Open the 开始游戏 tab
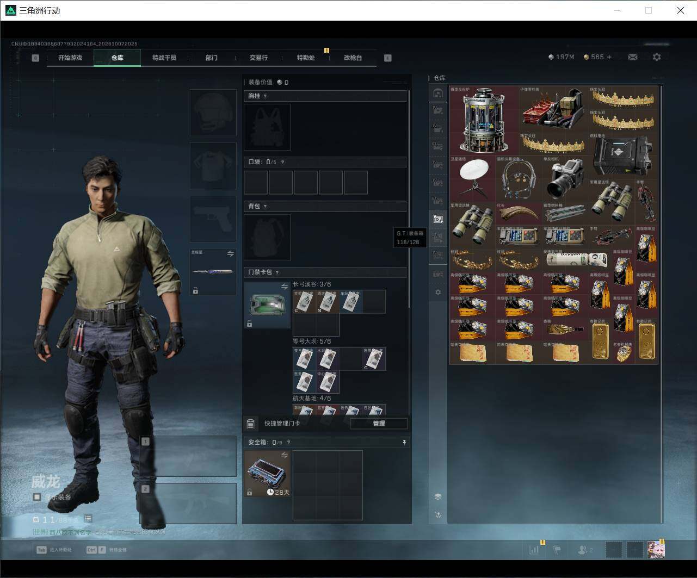Viewport: 697px width, 578px height. 70,58
